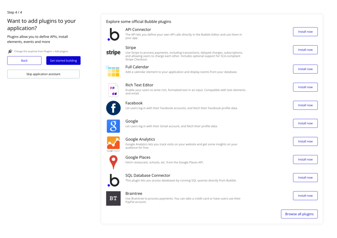Click the Rich Text Editor document icon
The width and height of the screenshot is (337, 238).
coord(113,90)
